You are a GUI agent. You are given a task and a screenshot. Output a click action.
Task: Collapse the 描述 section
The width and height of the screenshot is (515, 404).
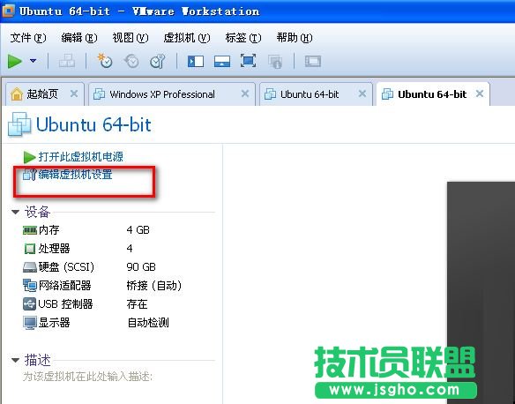16,360
